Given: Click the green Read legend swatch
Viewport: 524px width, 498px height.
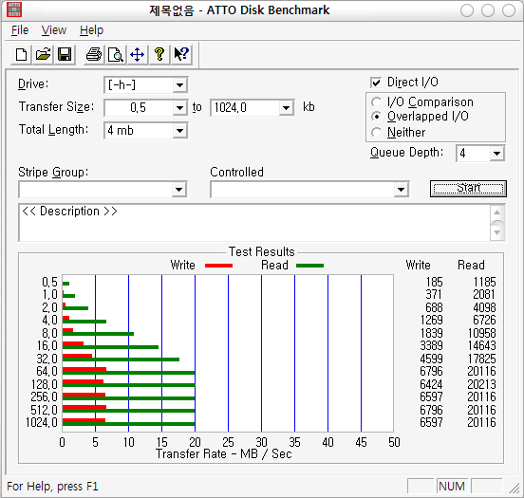Looking at the screenshot, I should point(309,266).
